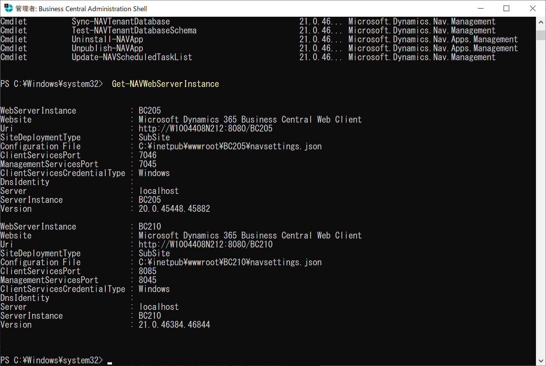Click the Uninstall-NAVApp cmdlet entry
Screen dimensions: 546x366
coord(107,39)
